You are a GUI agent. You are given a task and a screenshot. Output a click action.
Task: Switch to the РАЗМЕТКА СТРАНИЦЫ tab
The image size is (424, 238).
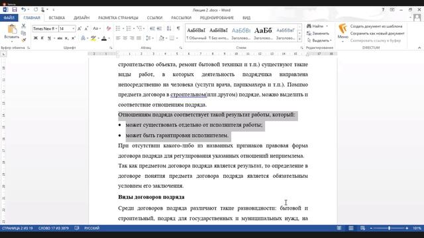click(118, 18)
